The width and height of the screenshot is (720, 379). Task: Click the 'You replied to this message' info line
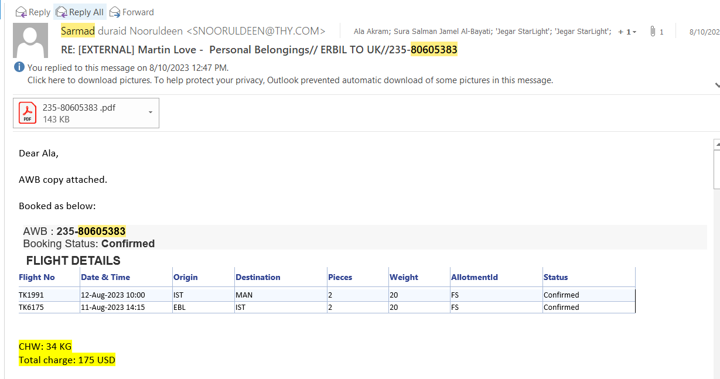click(x=128, y=68)
